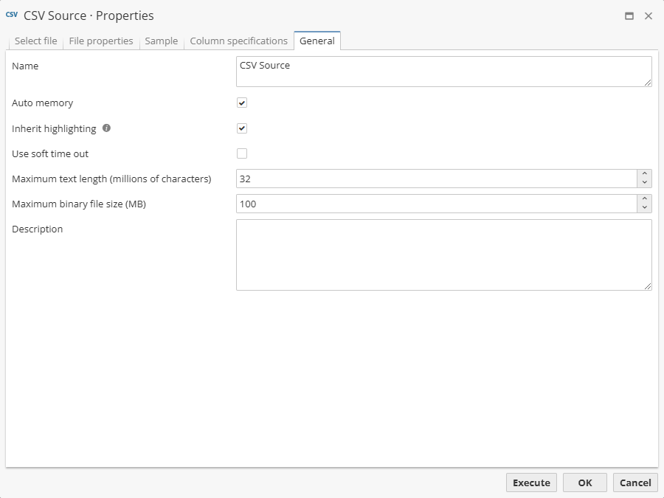Image resolution: width=664 pixels, height=498 pixels.
Task: Disable the Auto memory checkbox
Action: 242,103
